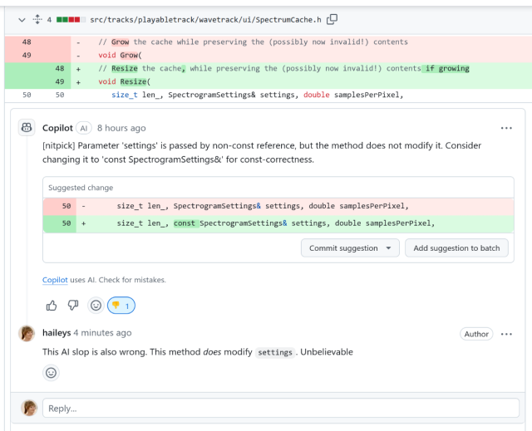The width and height of the screenshot is (532, 431).
Task: Open haileys comment options menu
Action: tap(506, 333)
